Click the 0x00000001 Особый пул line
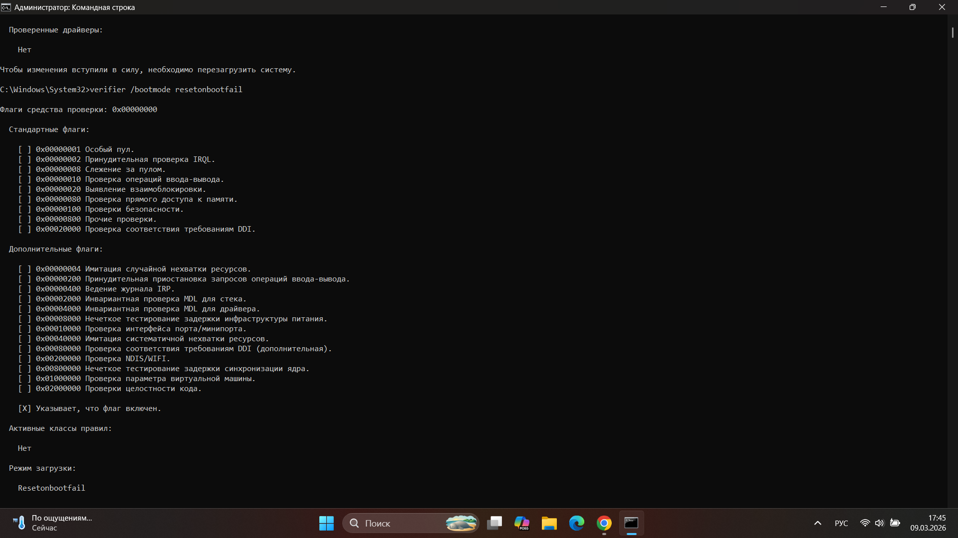This screenshot has height=538, width=958. click(x=76, y=149)
